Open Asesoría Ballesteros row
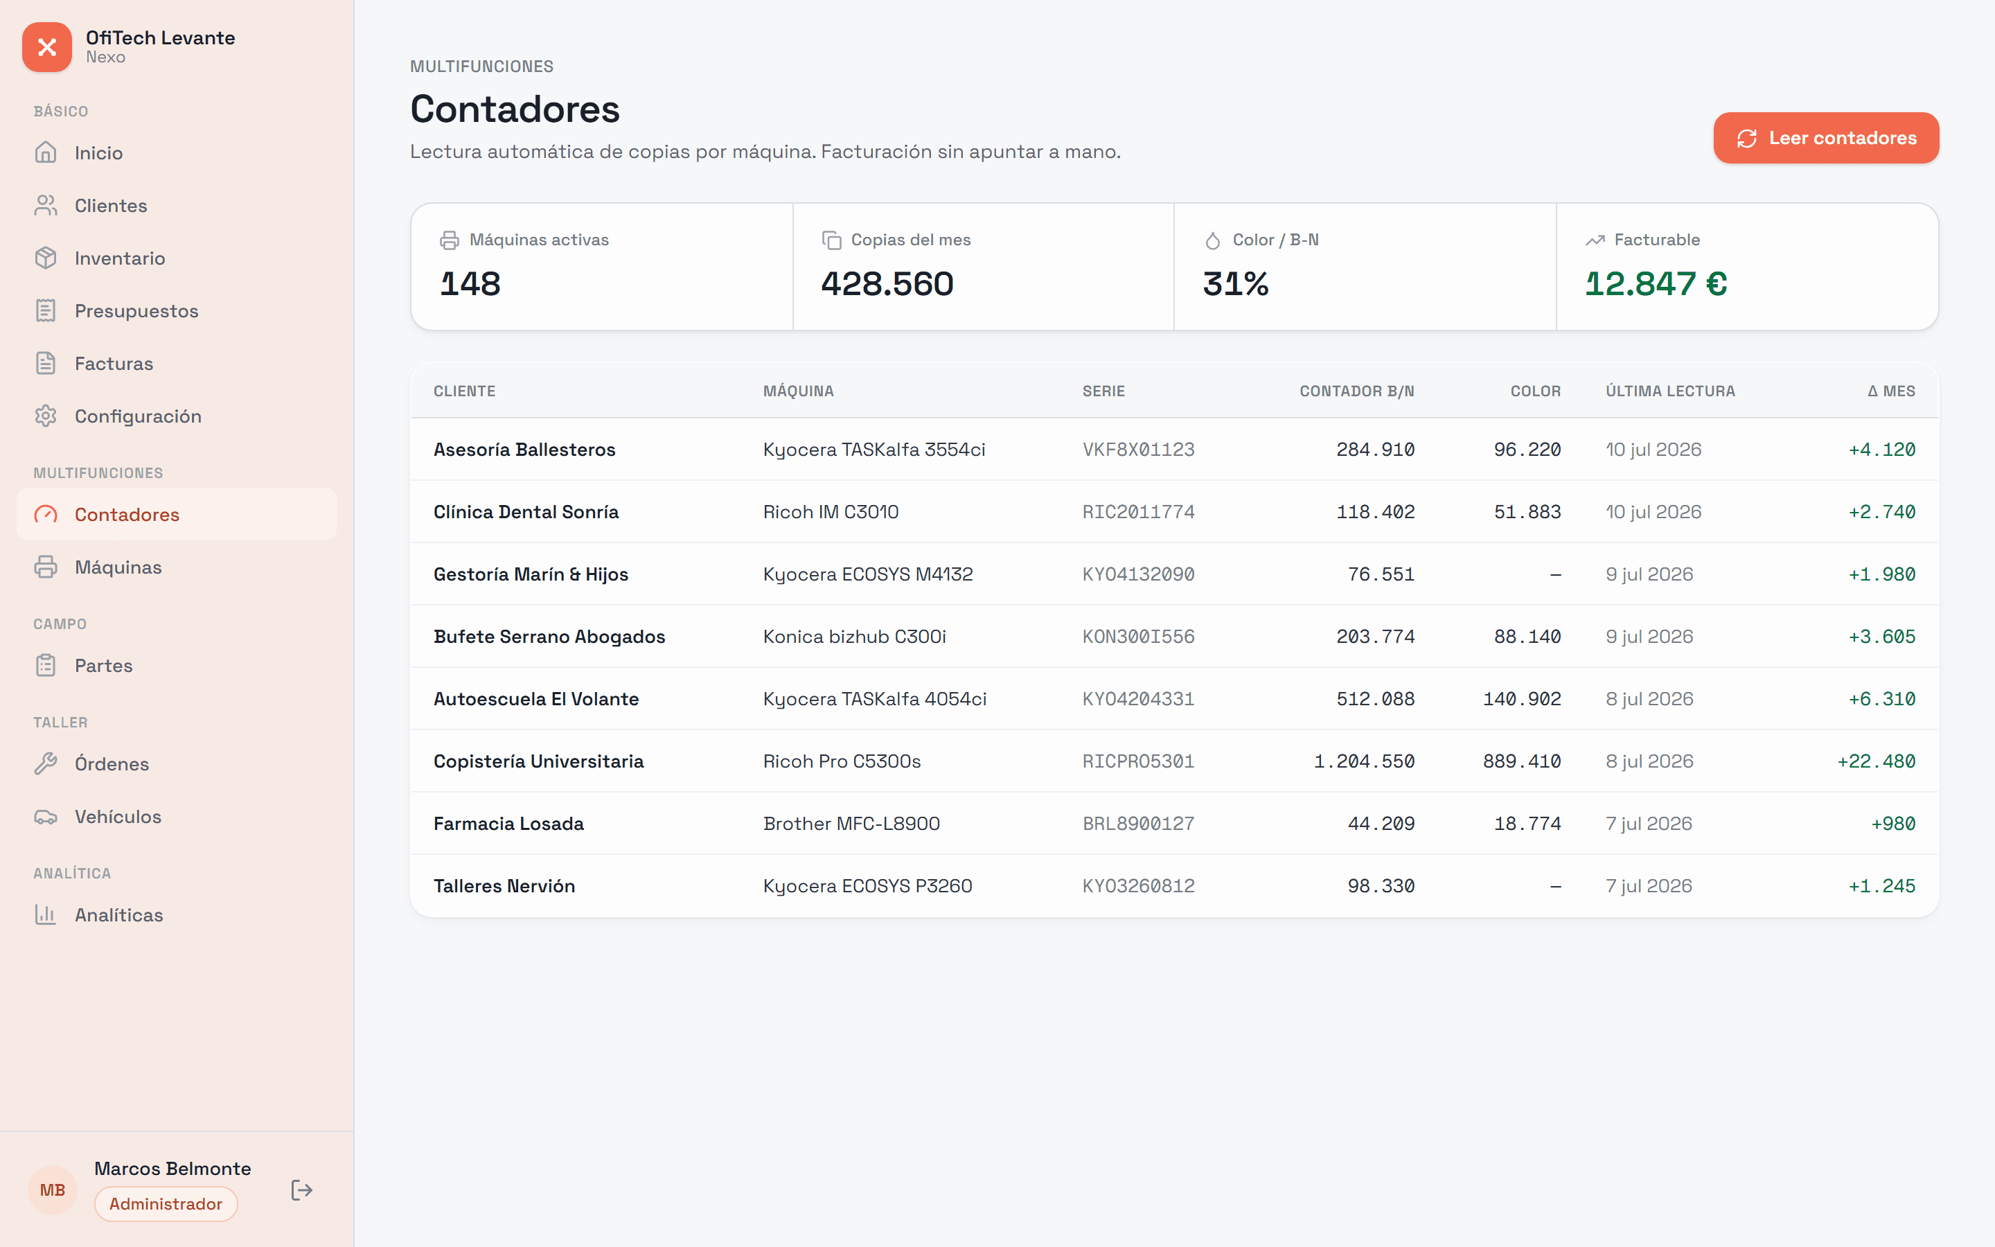 point(1174,450)
